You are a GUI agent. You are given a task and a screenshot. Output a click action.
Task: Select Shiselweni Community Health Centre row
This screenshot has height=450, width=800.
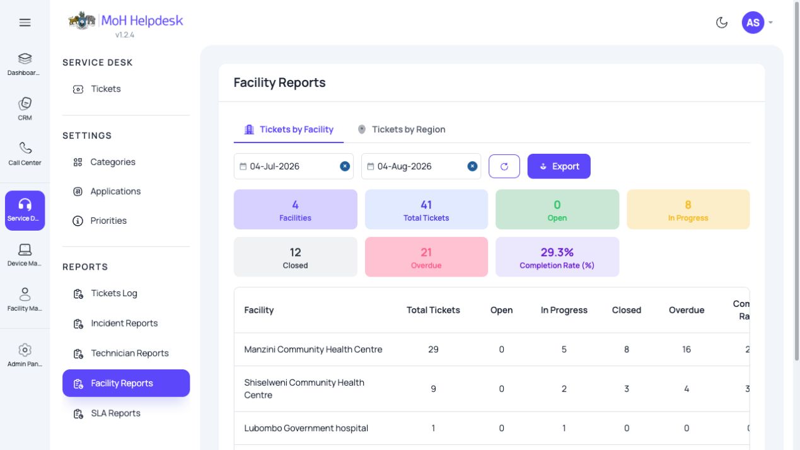pyautogui.click(x=492, y=389)
